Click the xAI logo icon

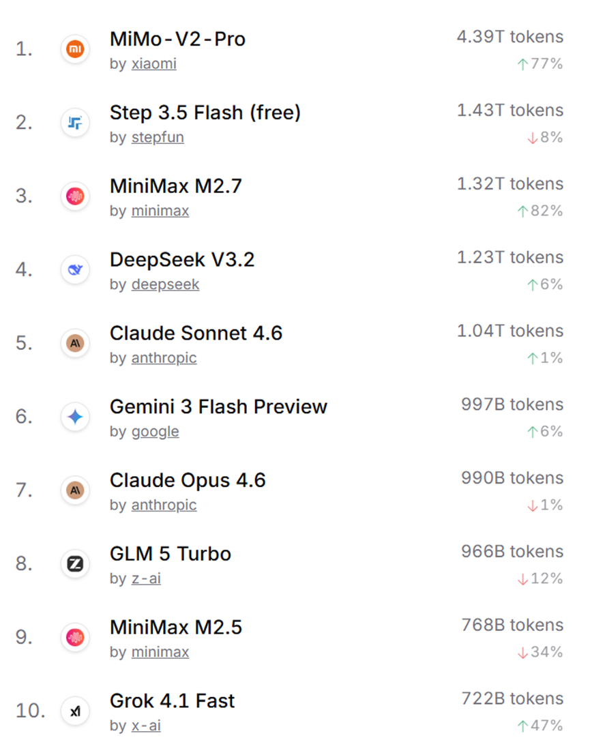point(75,711)
